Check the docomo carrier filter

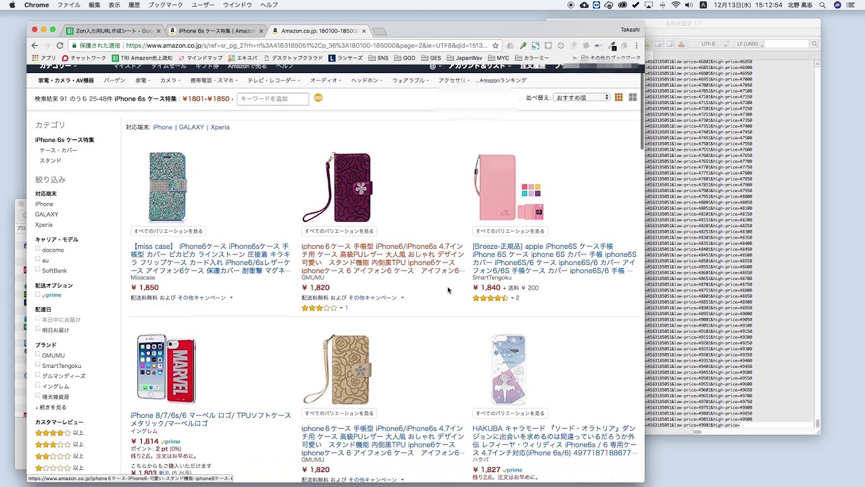(38, 249)
